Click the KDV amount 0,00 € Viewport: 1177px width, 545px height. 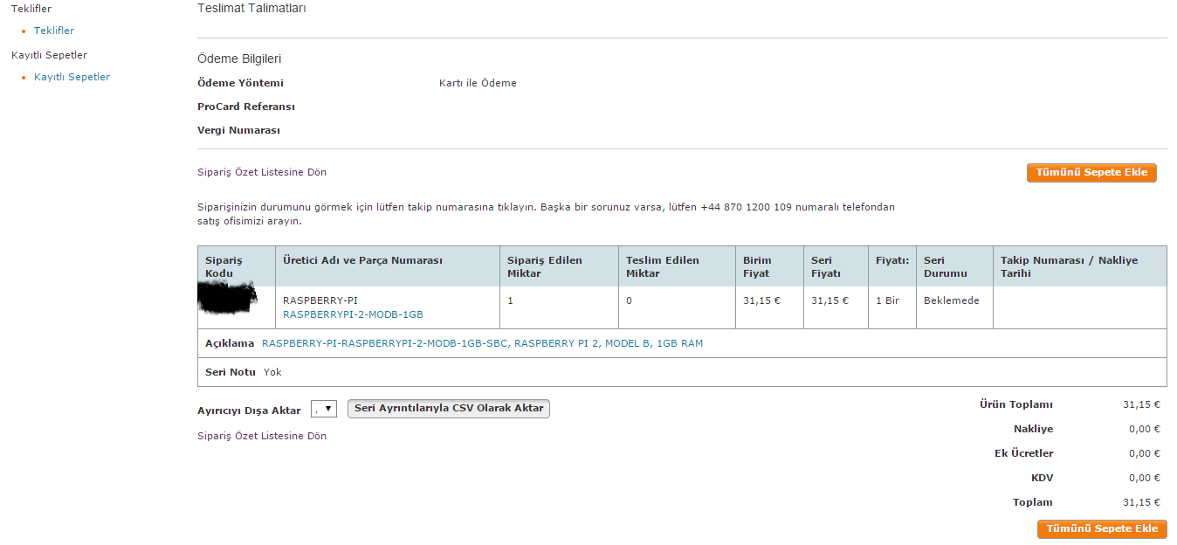click(x=1144, y=478)
